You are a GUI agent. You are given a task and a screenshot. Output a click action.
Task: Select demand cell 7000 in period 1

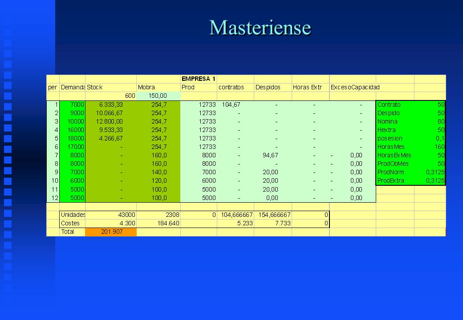click(x=72, y=104)
